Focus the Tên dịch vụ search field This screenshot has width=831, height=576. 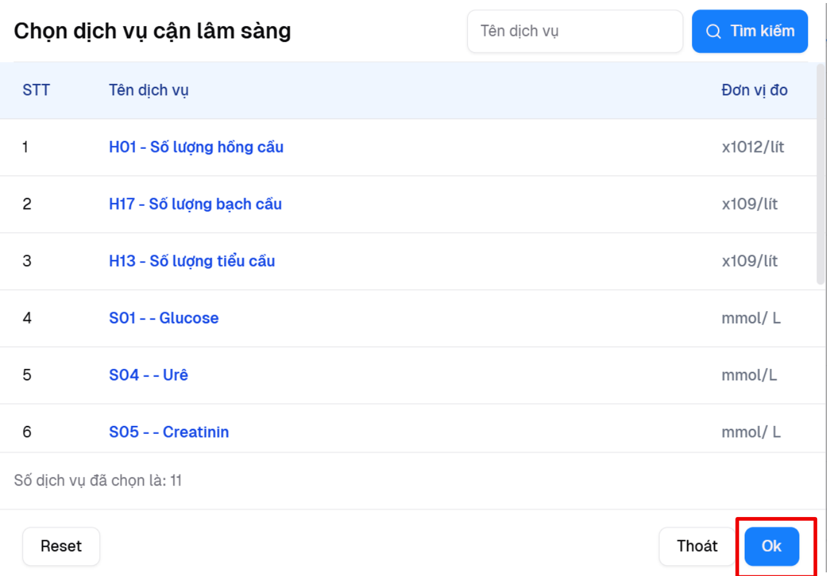[x=575, y=31]
